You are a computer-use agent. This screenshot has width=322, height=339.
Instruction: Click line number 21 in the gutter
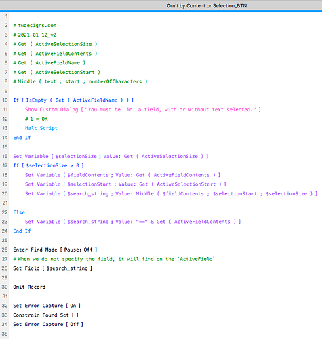(5, 203)
